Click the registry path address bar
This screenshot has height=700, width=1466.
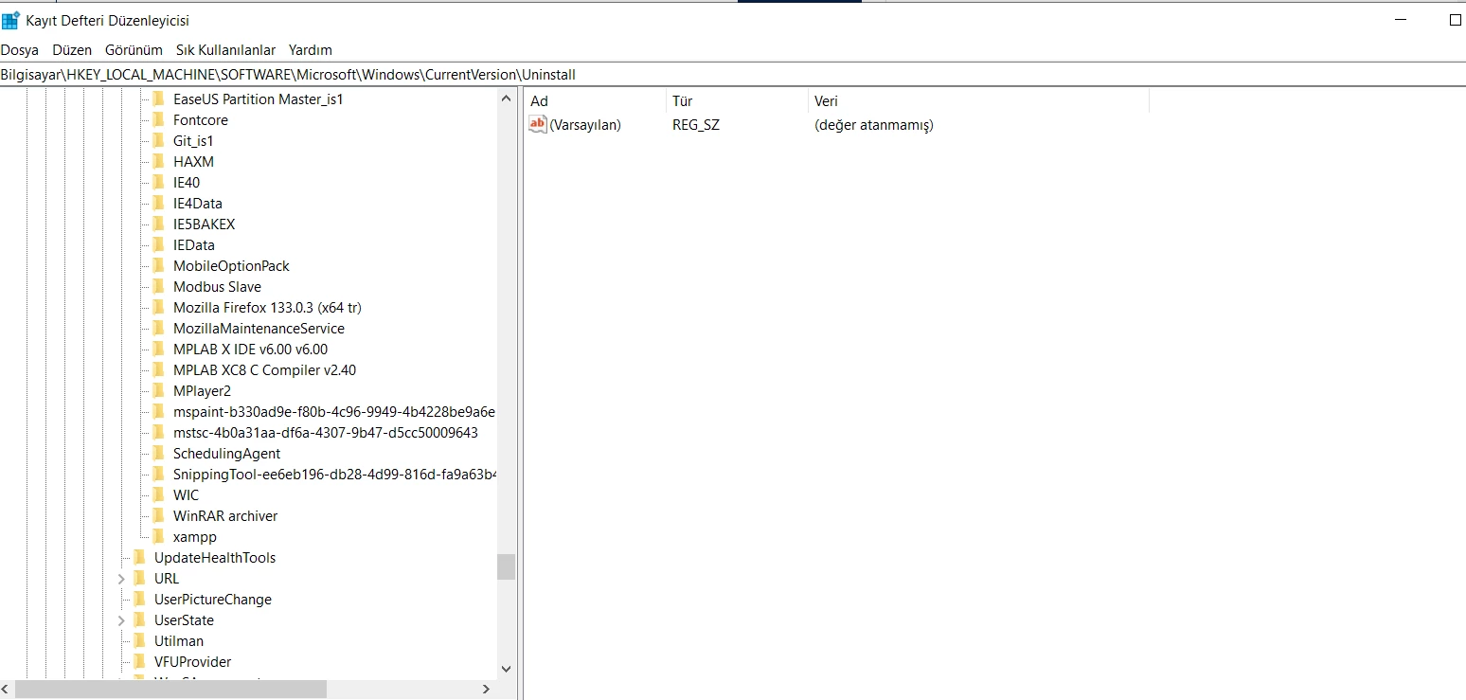click(733, 75)
